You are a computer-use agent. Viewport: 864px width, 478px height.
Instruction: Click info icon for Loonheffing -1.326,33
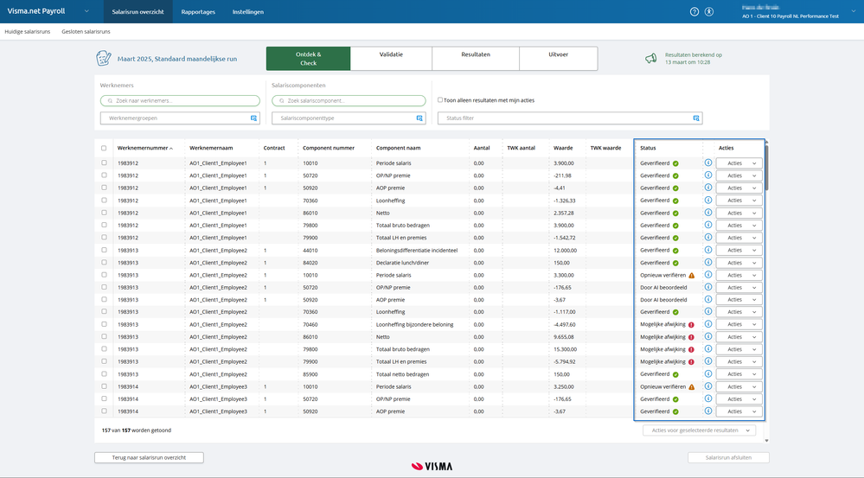pyautogui.click(x=708, y=200)
